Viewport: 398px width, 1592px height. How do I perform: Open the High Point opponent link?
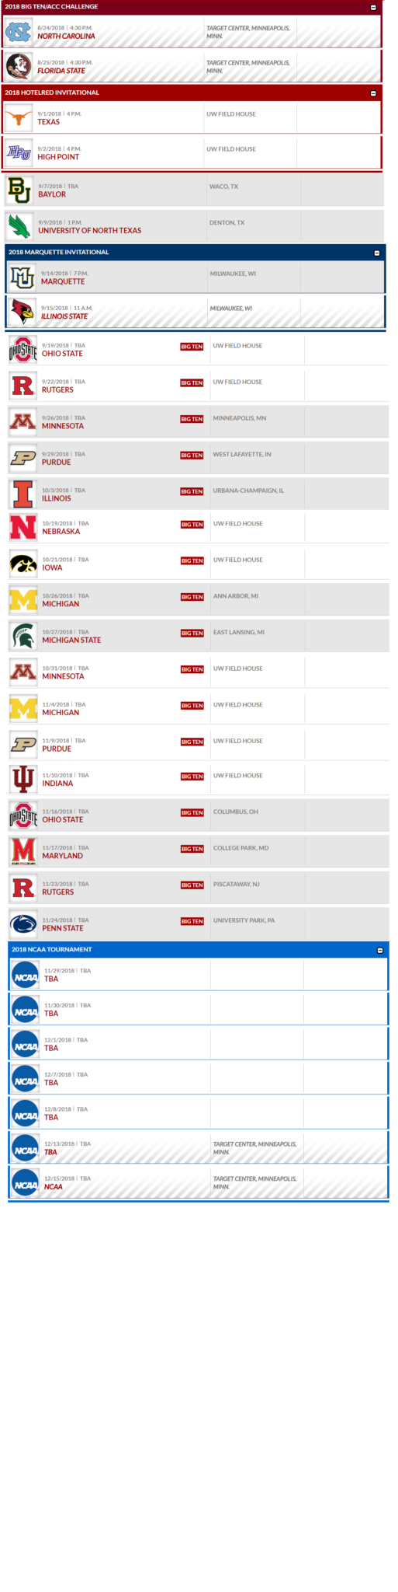58,157
